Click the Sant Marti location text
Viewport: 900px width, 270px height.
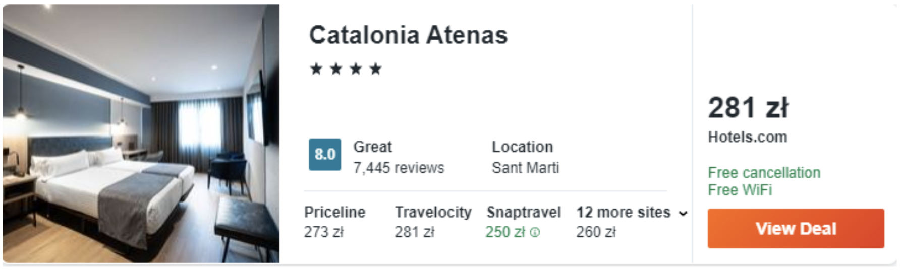click(525, 167)
